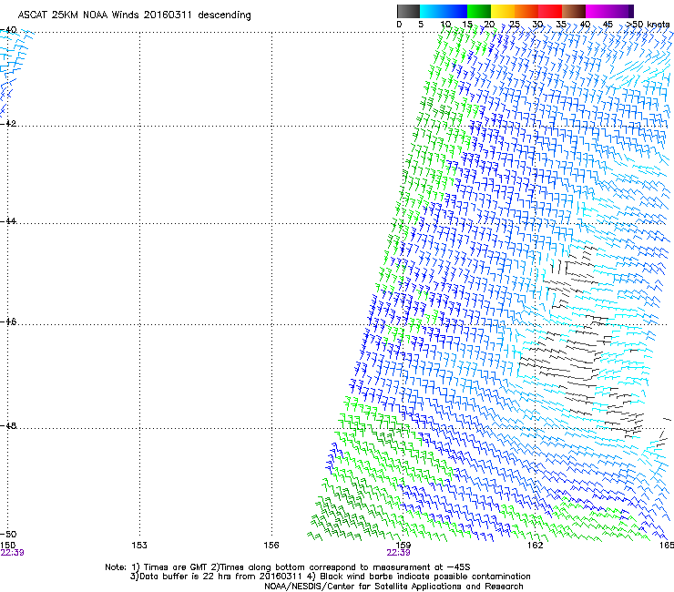The height and width of the screenshot is (592, 674).
Task: Click the yellow 20-25 knots legend swatch
Action: [x=503, y=11]
